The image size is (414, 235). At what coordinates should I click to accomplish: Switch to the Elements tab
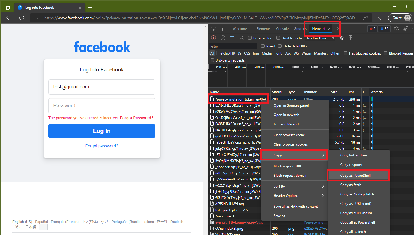263,29
